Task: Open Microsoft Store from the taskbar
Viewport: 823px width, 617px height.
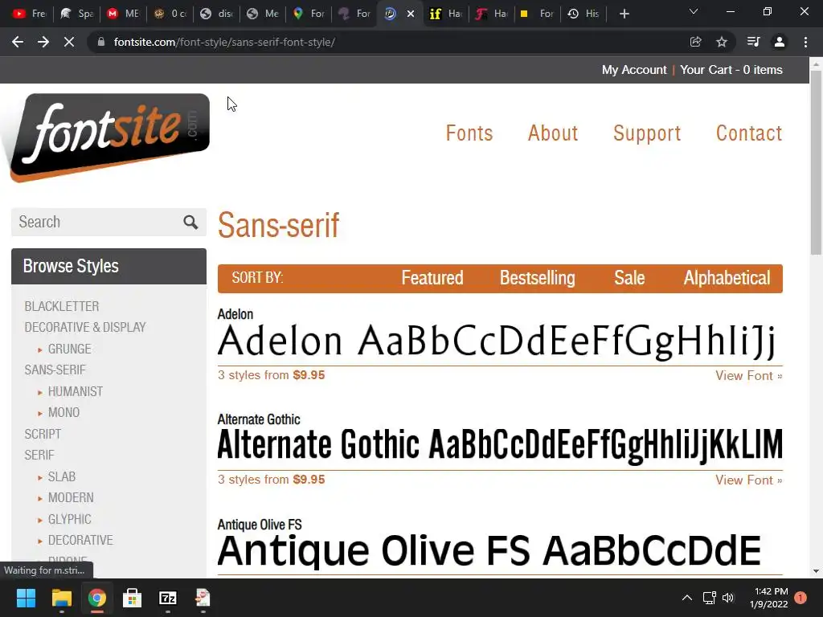Action: click(x=133, y=598)
